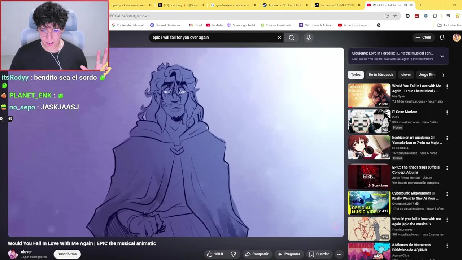The width and height of the screenshot is (462, 260).
Task: Open Soarinng - Twitch bookmark
Action: click(x=241, y=25)
